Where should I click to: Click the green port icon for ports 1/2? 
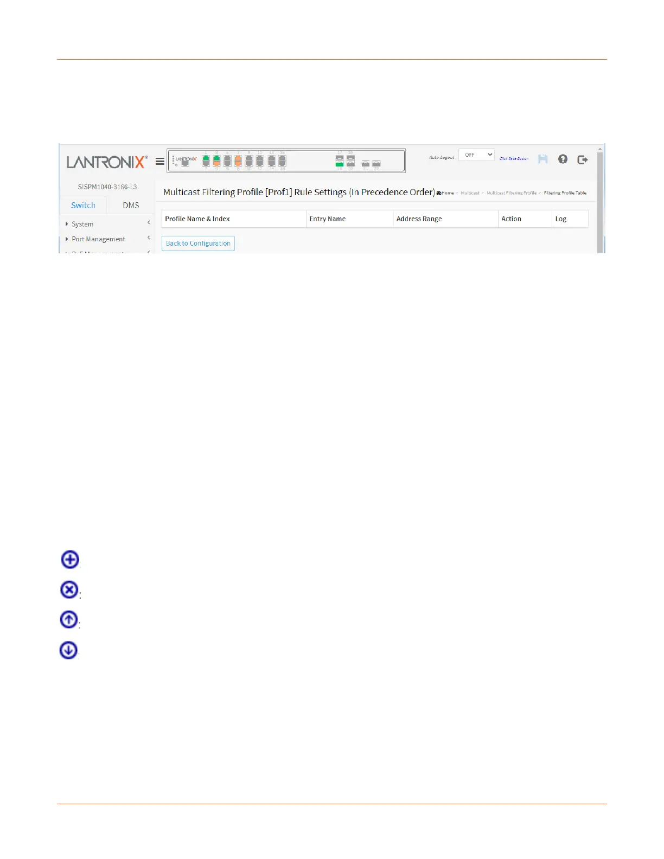click(x=206, y=161)
